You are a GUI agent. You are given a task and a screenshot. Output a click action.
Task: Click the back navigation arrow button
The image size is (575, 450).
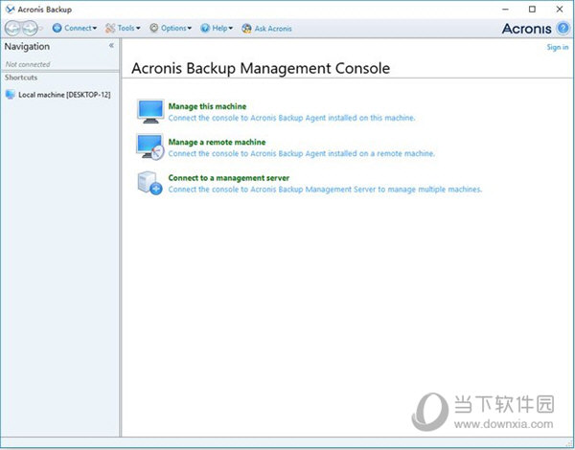click(12, 28)
